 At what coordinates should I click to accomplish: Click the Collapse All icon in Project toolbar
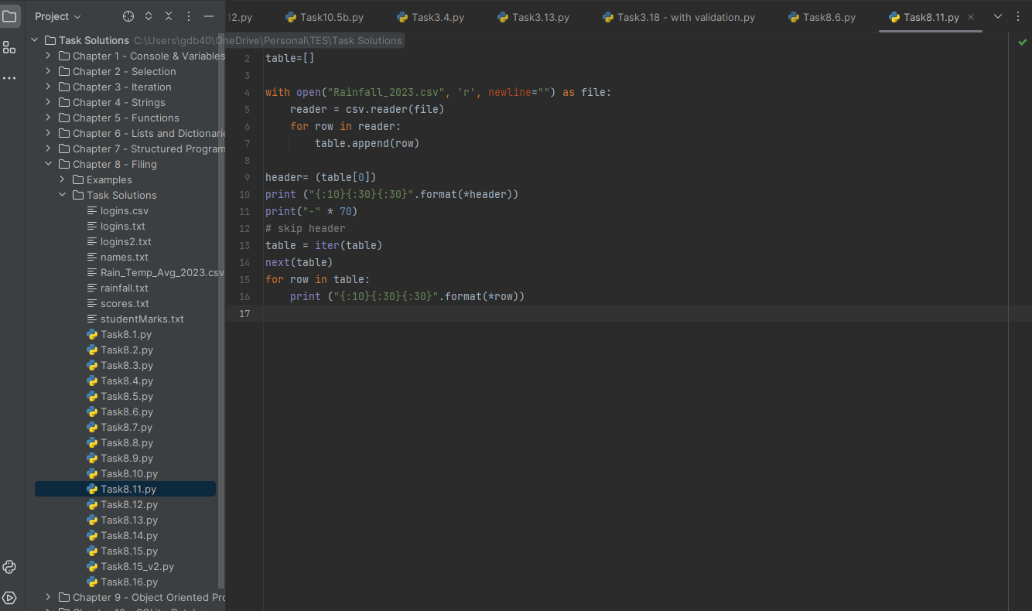point(168,15)
